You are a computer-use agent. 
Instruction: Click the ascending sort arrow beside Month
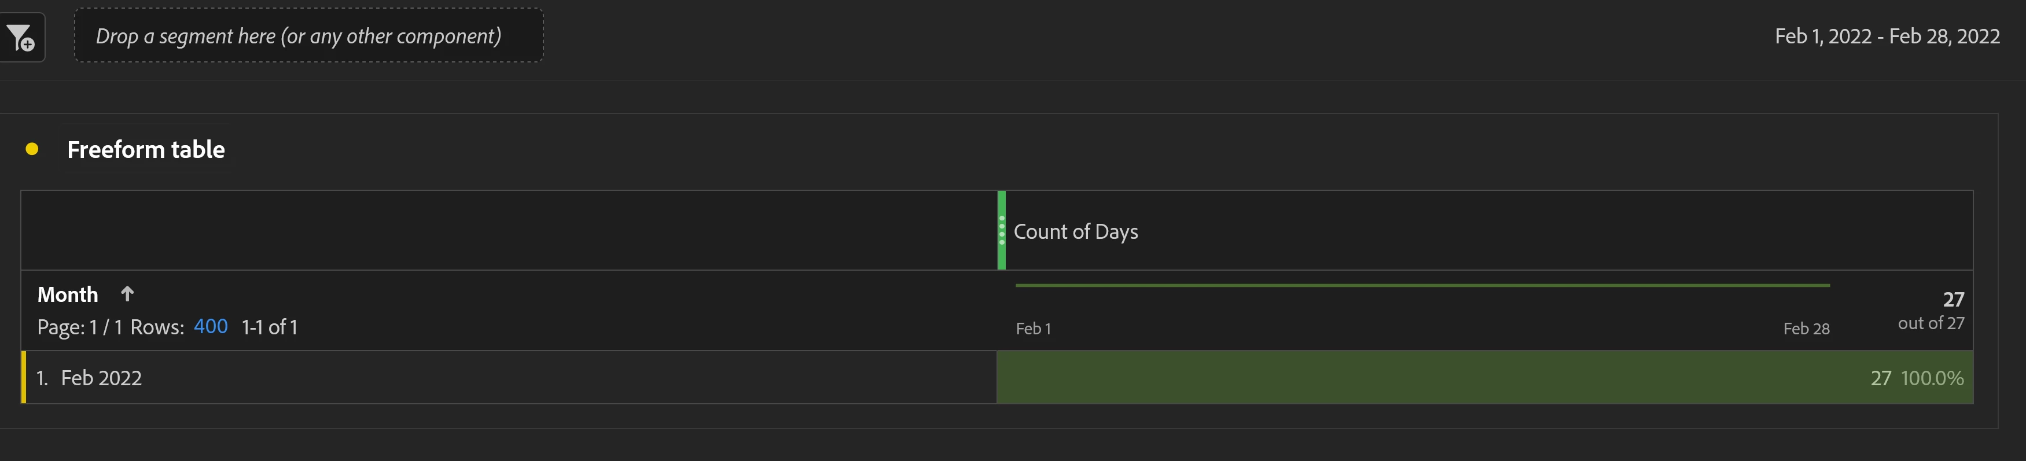click(127, 294)
